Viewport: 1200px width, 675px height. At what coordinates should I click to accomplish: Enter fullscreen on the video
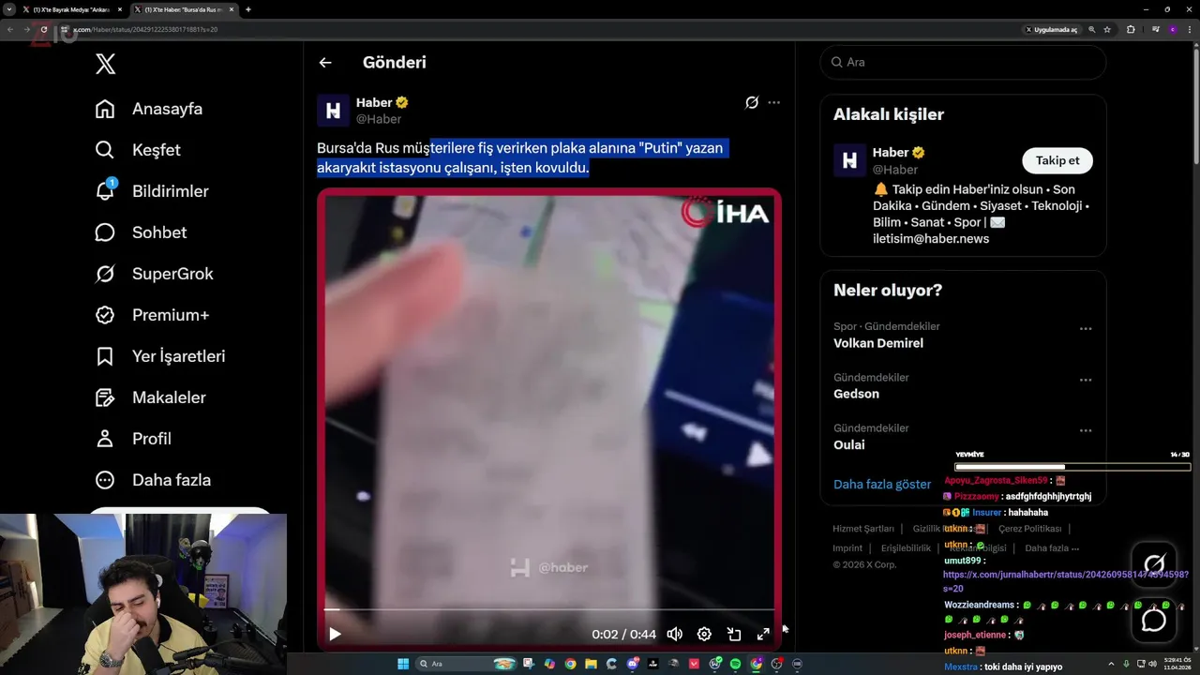tap(763, 635)
